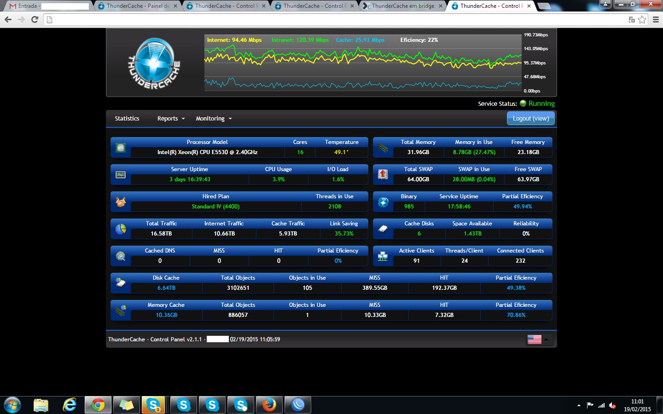The image size is (663, 414).
Task: Reload the page with the refresh button
Action: 35,19
